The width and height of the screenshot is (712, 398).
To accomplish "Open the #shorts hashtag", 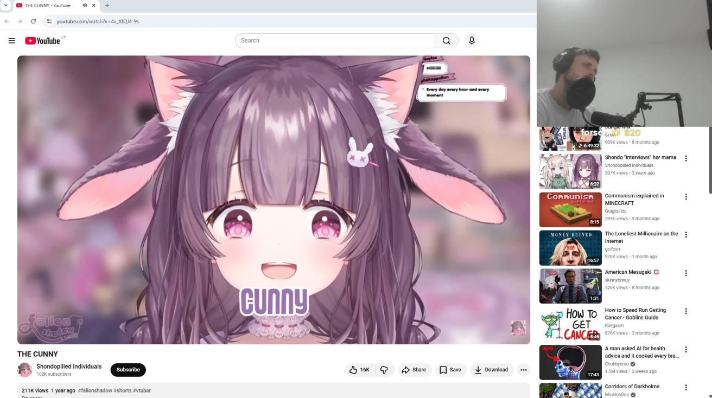I will pos(122,390).
